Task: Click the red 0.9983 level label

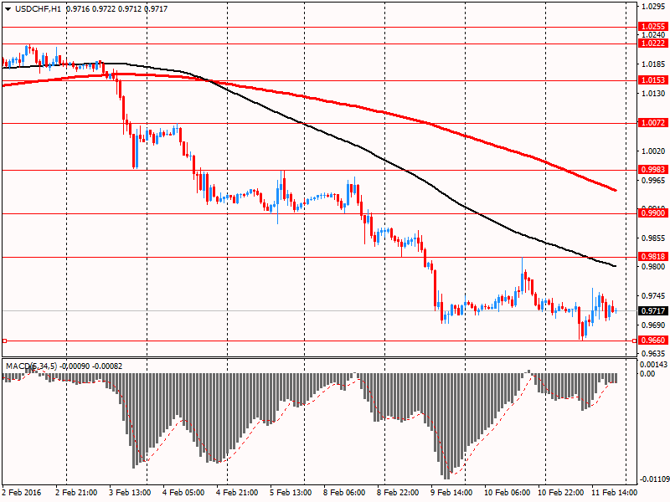Action: tap(653, 170)
